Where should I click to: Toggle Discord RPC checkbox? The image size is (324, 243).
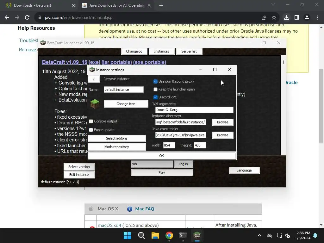pos(155,97)
